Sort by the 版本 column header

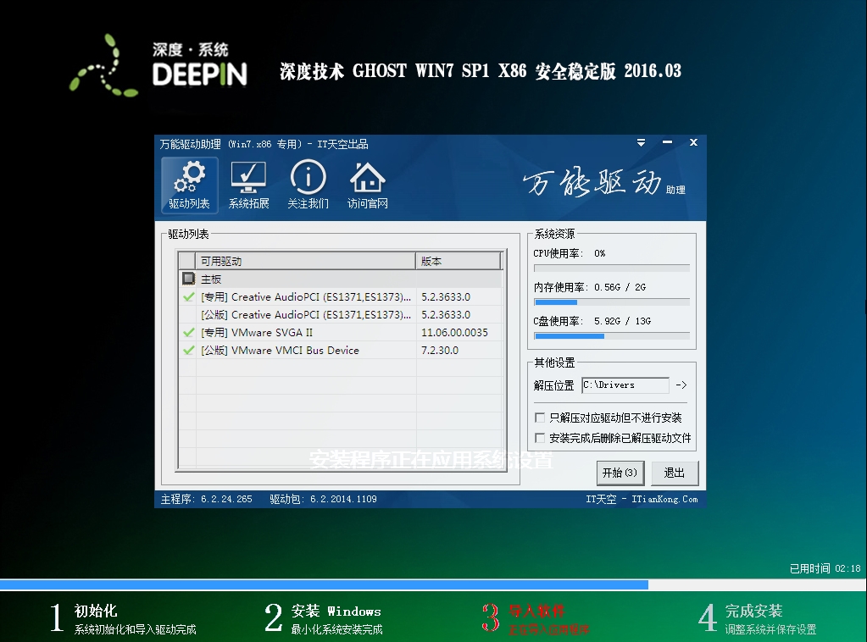[x=459, y=261]
